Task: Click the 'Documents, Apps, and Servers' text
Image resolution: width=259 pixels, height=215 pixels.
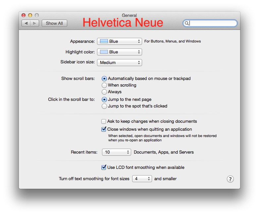Action: click(x=164, y=152)
